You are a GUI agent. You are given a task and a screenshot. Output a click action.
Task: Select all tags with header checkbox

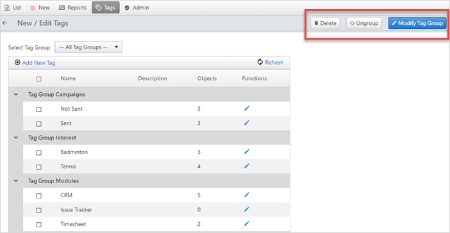tap(38, 79)
